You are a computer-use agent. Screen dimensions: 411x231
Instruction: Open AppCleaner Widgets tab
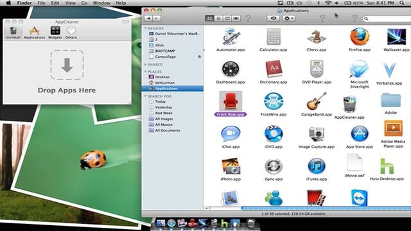55,33
